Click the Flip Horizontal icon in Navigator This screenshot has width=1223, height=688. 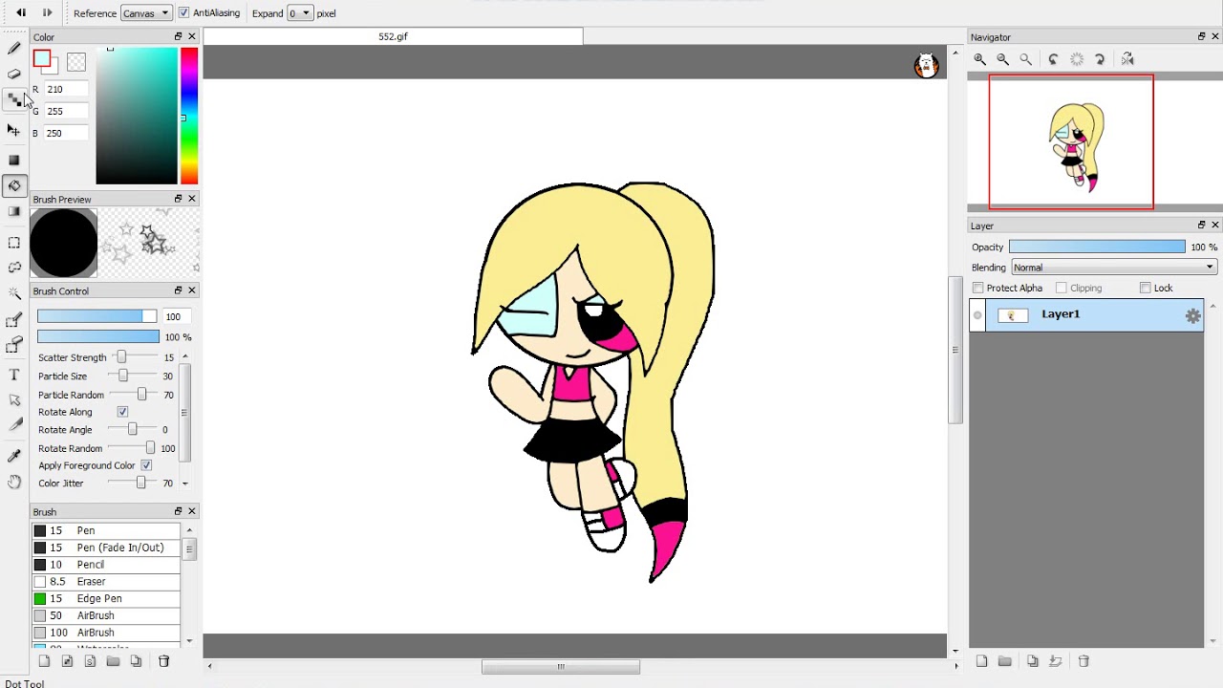[x=1127, y=59]
